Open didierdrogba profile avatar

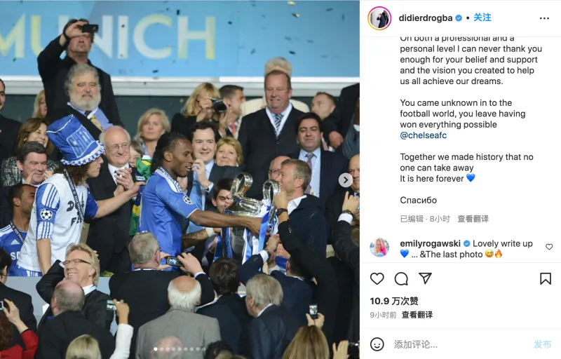click(379, 18)
